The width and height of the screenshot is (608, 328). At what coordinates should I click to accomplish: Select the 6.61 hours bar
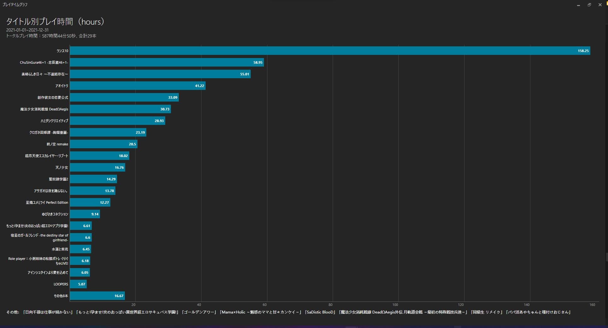pyautogui.click(x=81, y=226)
